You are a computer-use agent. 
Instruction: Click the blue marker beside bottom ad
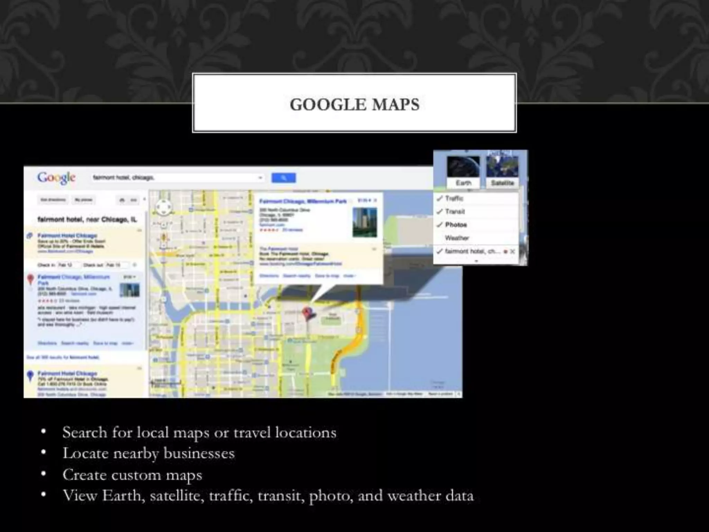click(30, 376)
